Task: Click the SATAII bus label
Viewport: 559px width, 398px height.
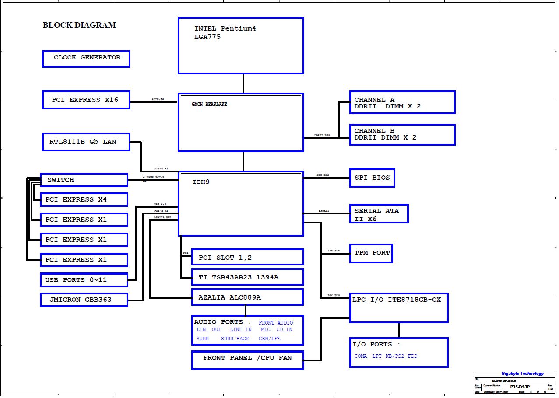Action: coord(324,211)
